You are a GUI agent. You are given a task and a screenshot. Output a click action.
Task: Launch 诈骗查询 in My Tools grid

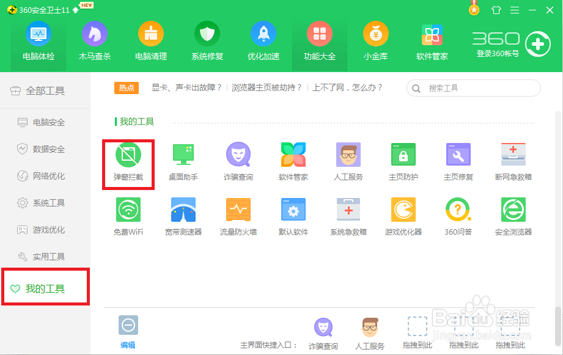pos(238,162)
